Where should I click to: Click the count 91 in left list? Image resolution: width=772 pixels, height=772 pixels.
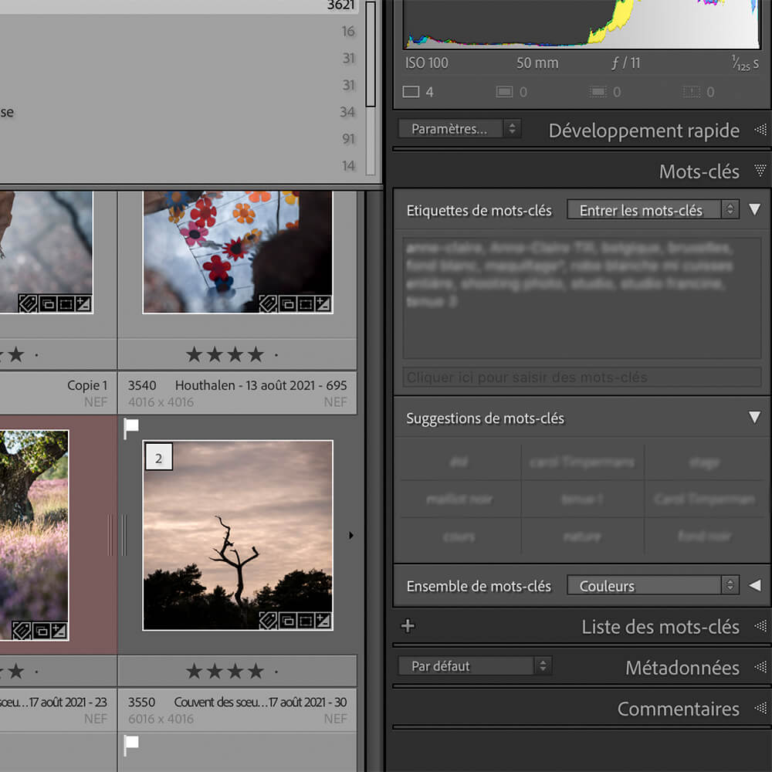[348, 138]
